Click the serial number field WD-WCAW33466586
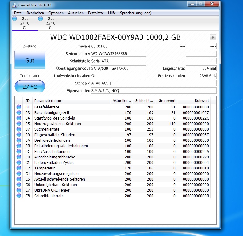 118,54
